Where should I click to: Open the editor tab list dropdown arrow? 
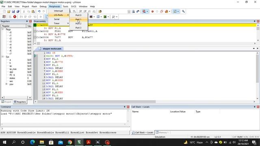point(253,49)
